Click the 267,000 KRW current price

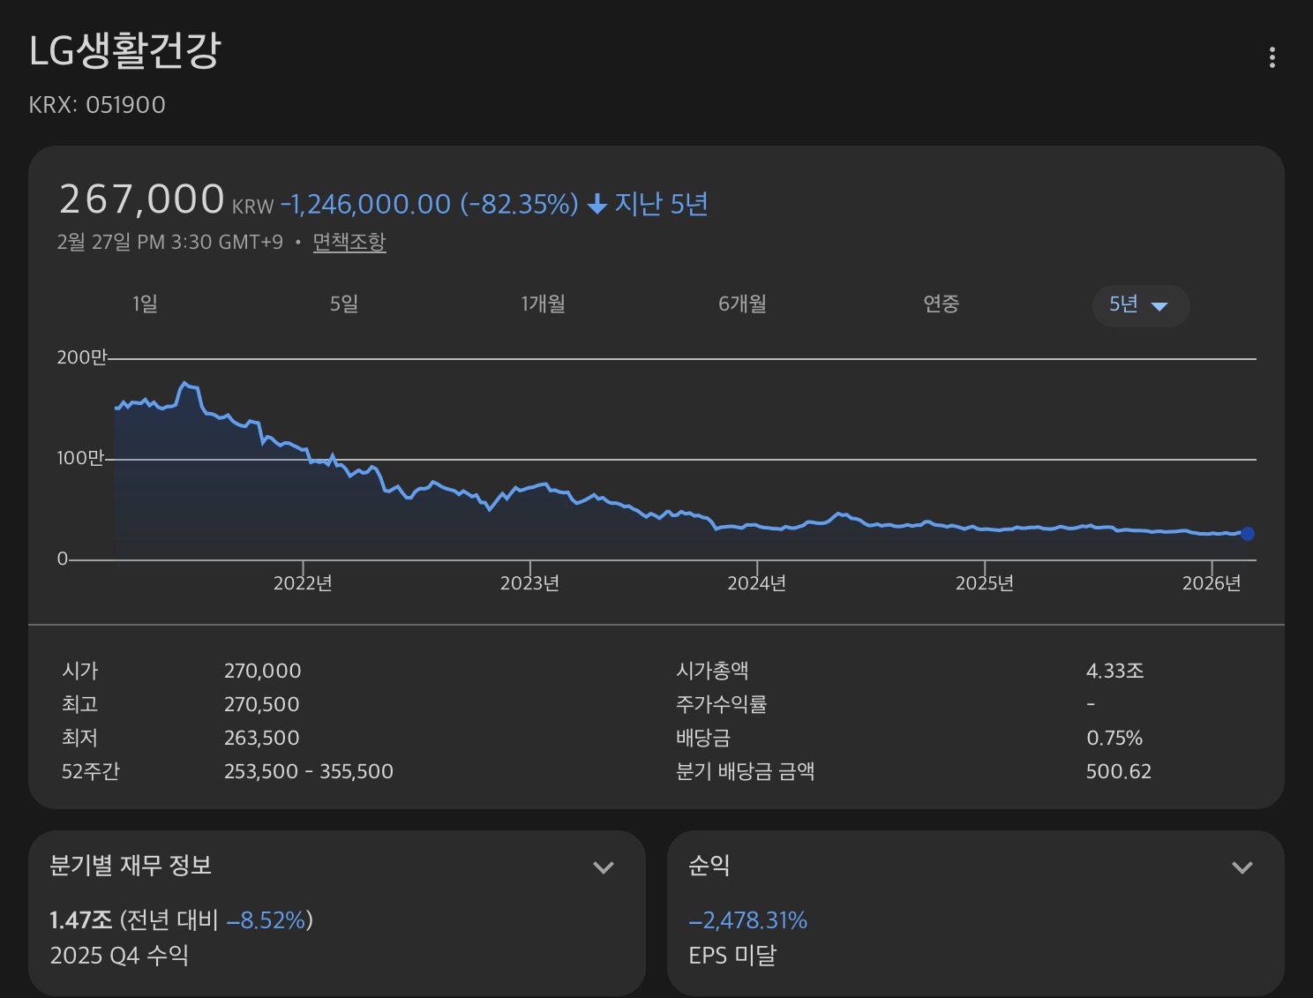[142, 199]
